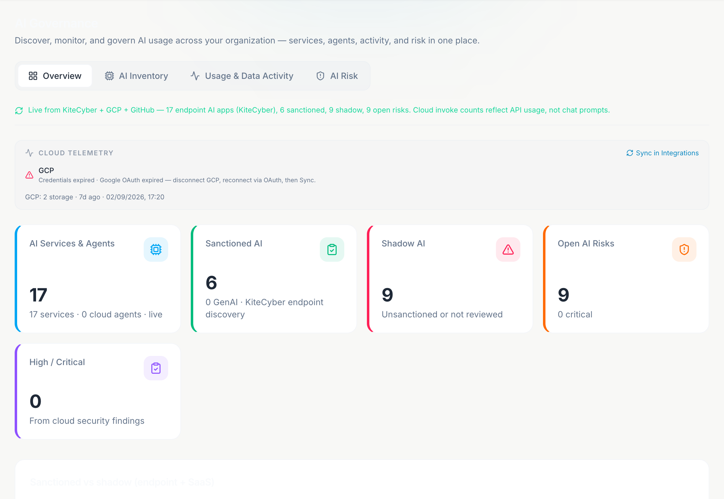Image resolution: width=724 pixels, height=499 pixels.
Task: Click the Usage activity pulse icon
Action: [x=195, y=76]
